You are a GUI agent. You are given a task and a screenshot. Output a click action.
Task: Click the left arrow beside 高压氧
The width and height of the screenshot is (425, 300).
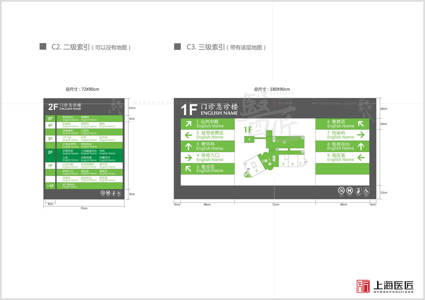pos(361,157)
